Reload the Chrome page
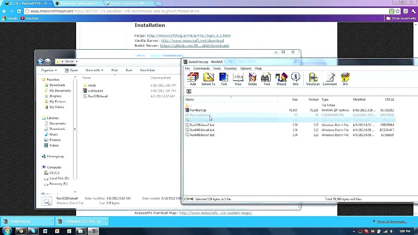 click(x=19, y=11)
